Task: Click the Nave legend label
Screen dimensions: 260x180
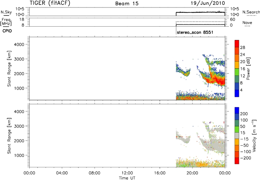Action: tap(247, 22)
